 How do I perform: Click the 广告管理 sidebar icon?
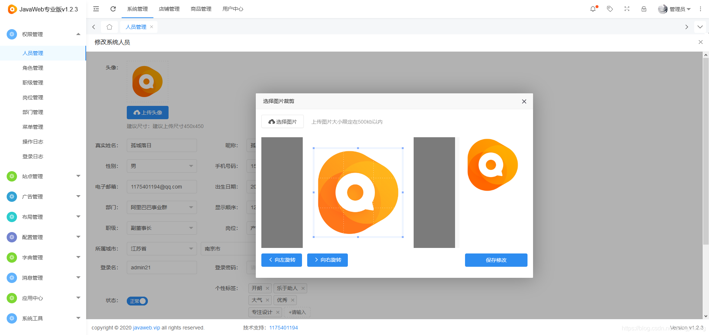[12, 197]
